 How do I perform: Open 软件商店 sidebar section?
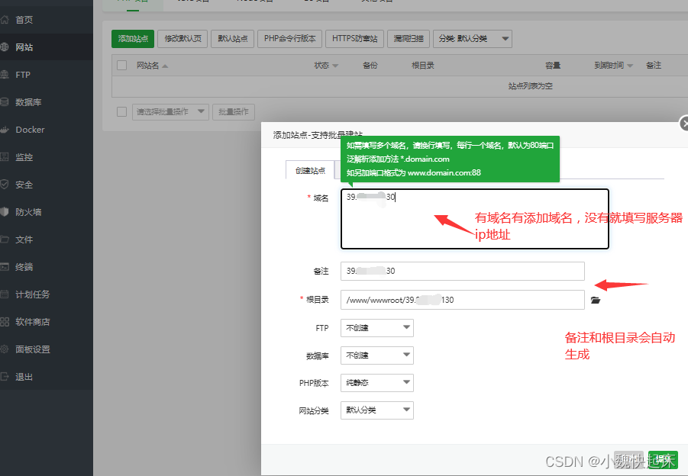click(x=47, y=322)
